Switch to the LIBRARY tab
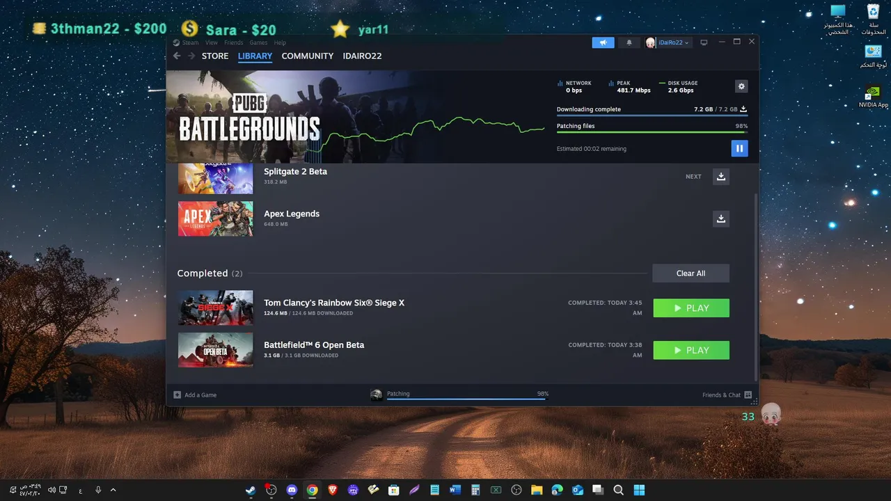891x501 pixels. 255,56
